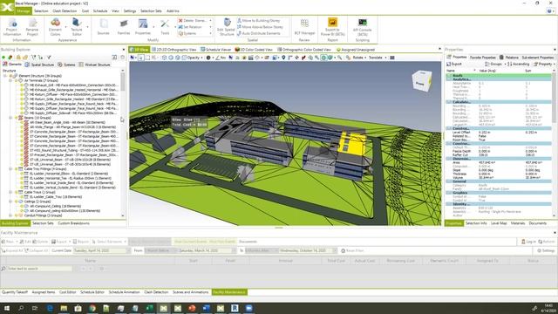The height and width of the screenshot is (314, 558).
Task: Click Reset Filter button
Action: tap(352, 250)
